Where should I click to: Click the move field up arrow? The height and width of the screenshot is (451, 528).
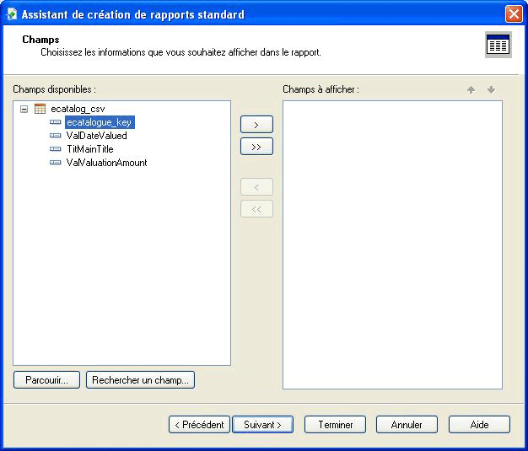click(471, 90)
